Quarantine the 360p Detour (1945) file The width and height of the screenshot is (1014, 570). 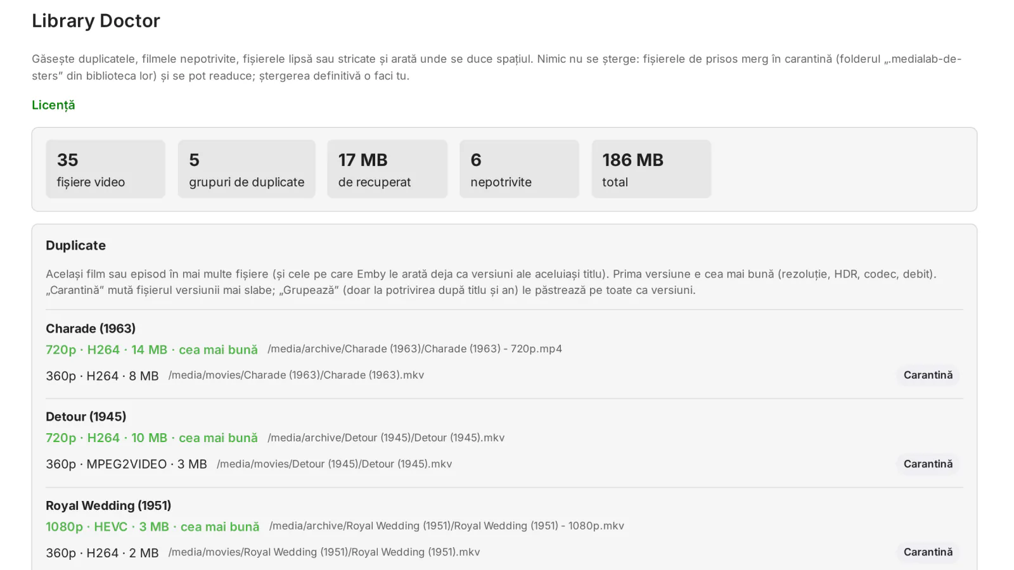pyautogui.click(x=928, y=464)
